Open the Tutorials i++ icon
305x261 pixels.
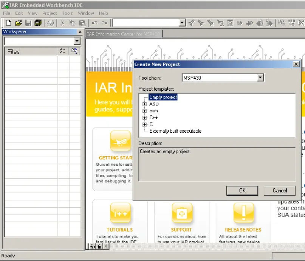tap(121, 213)
